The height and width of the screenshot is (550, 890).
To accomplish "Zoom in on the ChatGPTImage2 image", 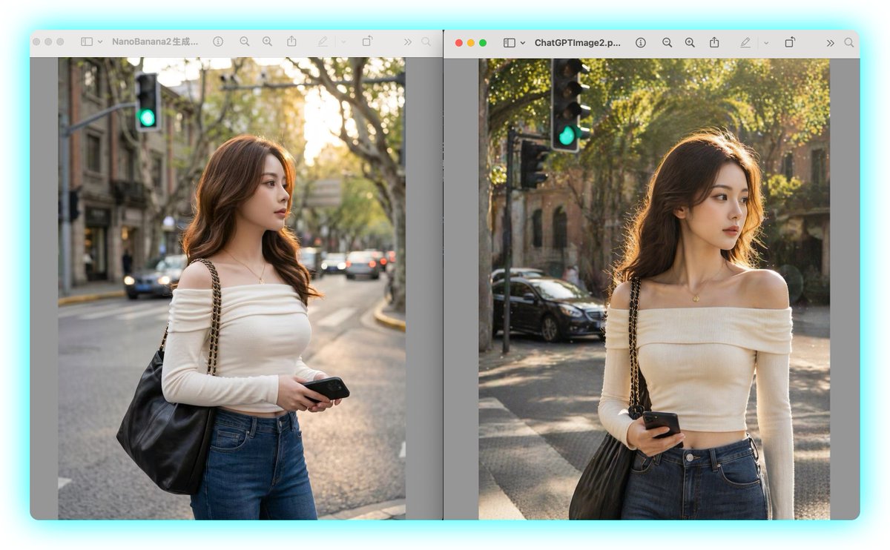I will click(x=690, y=42).
